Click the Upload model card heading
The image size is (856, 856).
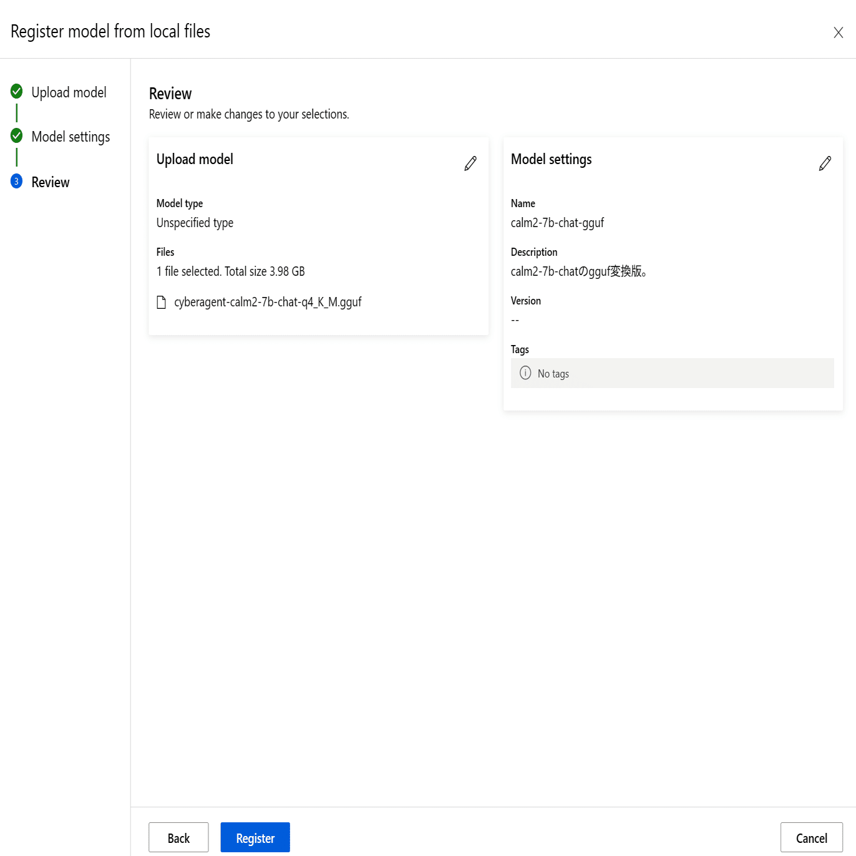click(x=195, y=159)
